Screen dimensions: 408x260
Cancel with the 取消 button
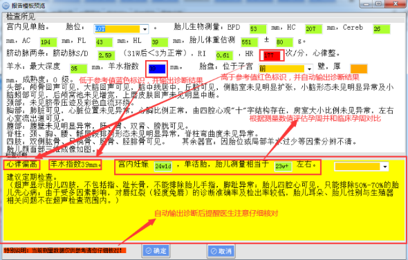(x=221, y=251)
